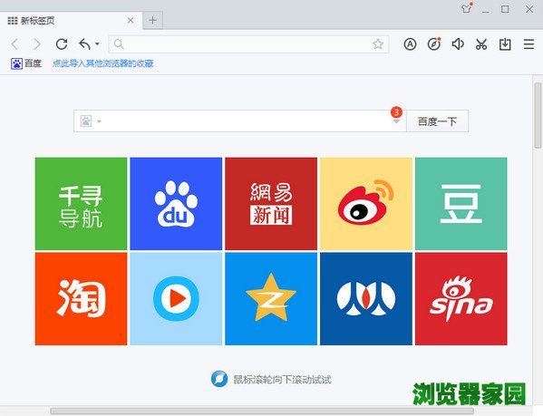Reload the page with refresh icon
Screen dimensions: 543x416
coord(62,44)
